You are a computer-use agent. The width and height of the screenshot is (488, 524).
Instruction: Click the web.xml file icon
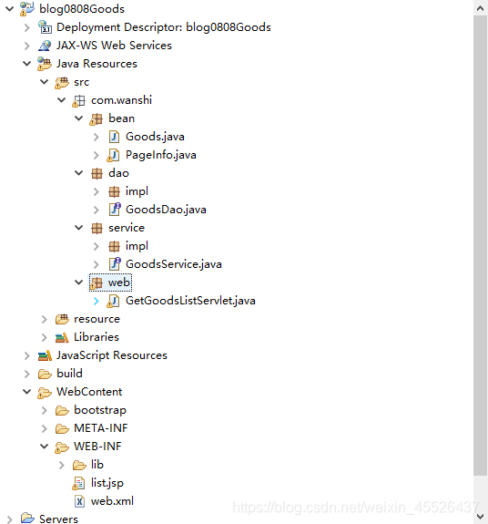79,501
